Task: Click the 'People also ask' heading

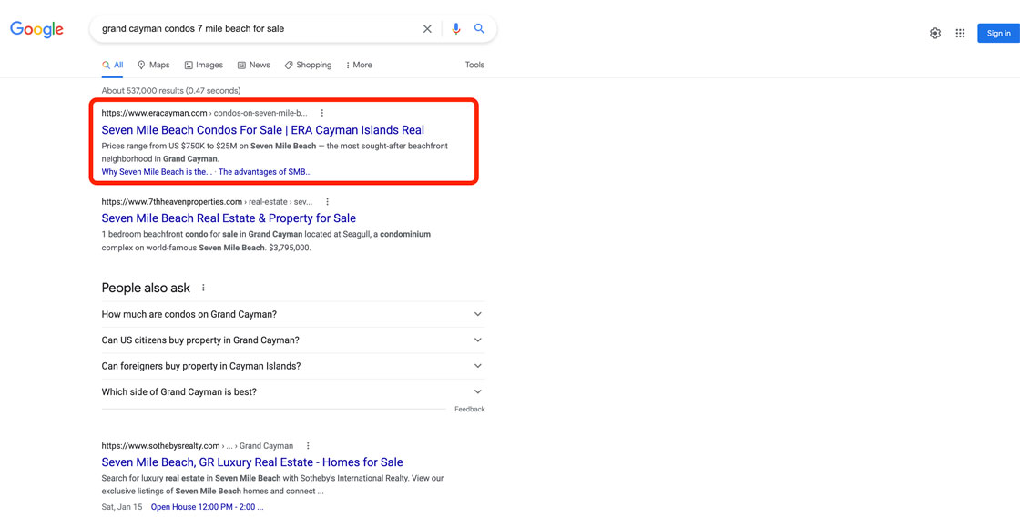Action: (146, 288)
